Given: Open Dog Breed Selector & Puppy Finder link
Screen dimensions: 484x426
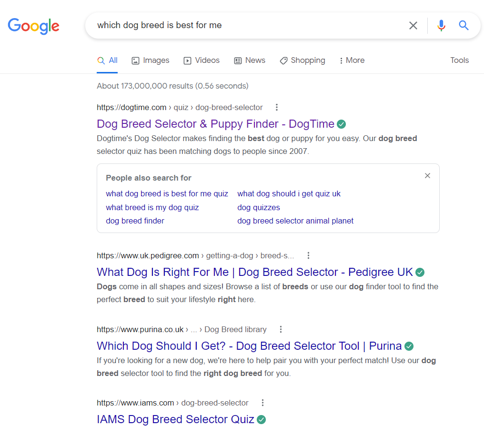Looking at the screenshot, I should 215,124.
